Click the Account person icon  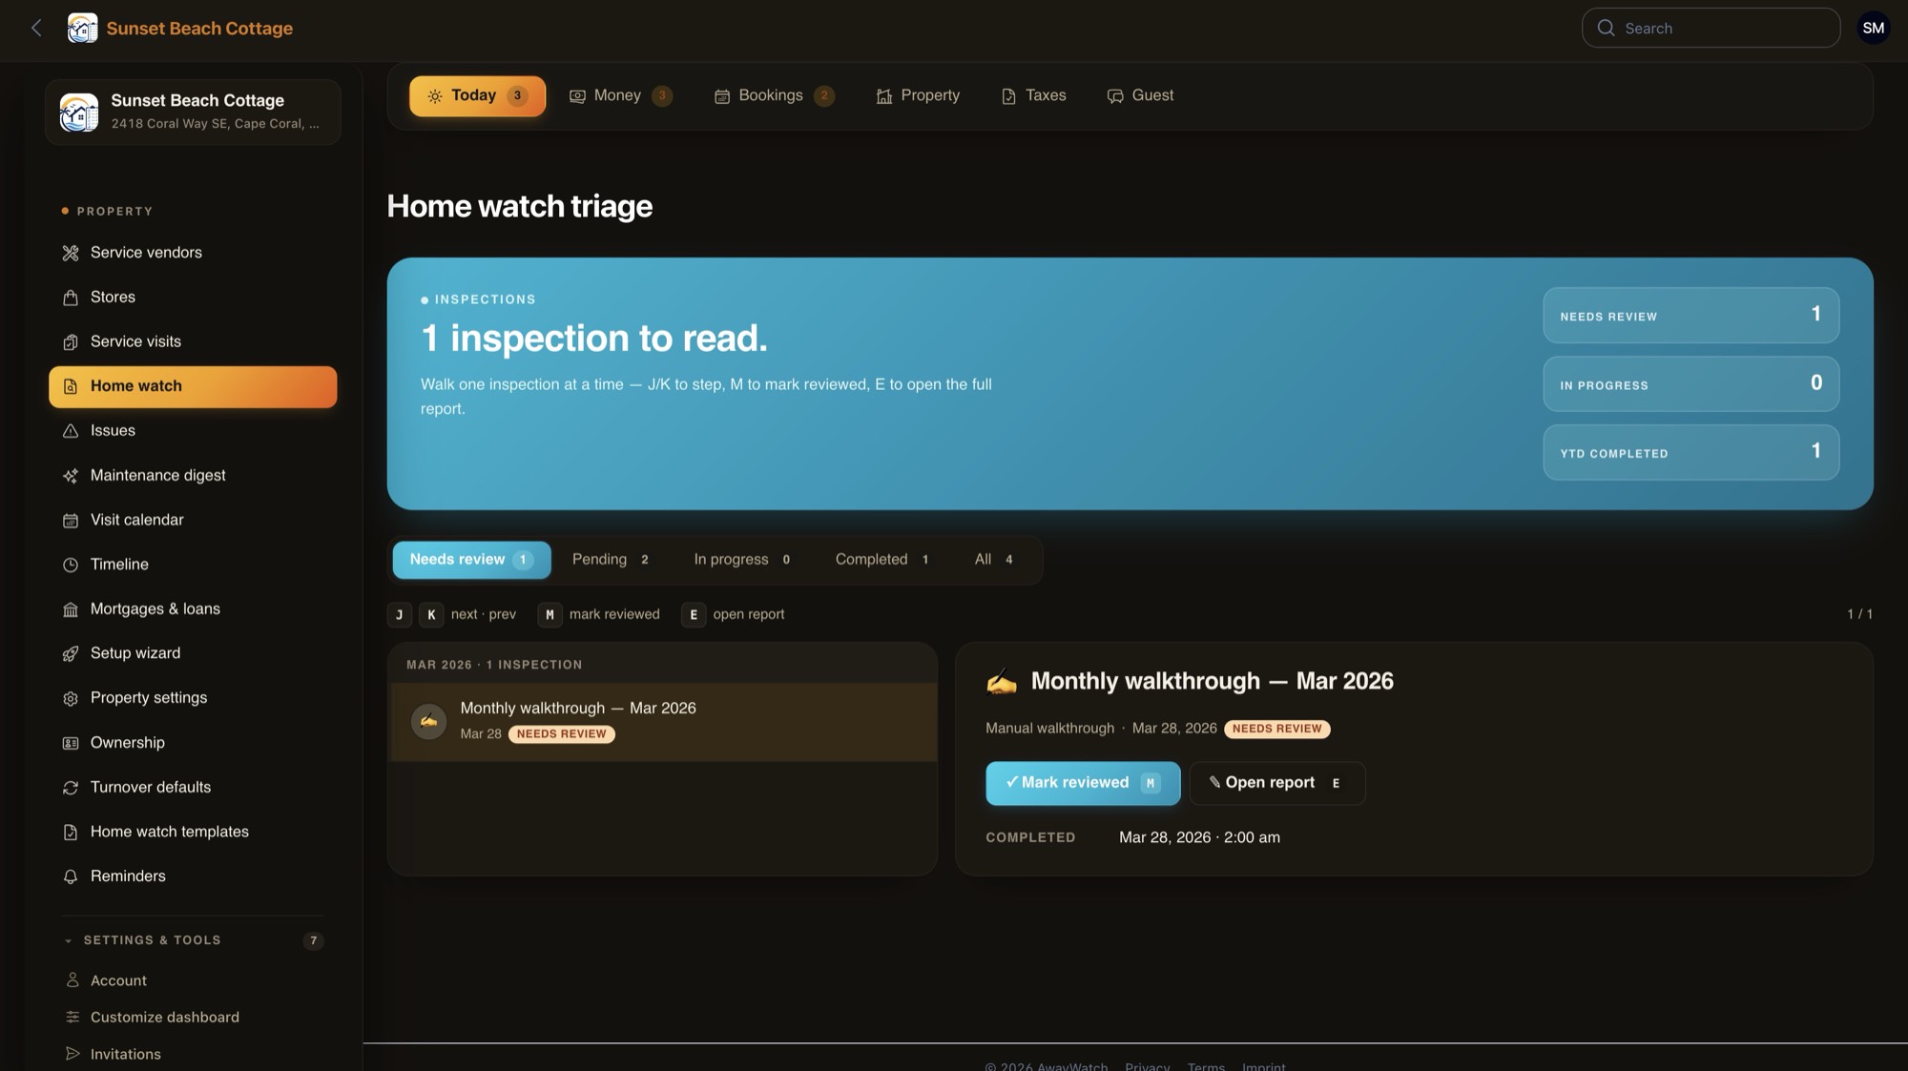pyautogui.click(x=73, y=980)
